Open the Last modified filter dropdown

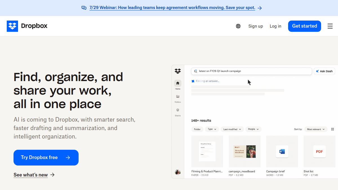tap(232, 129)
